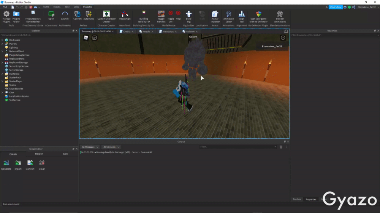
Task: Click the Output Filter field
Action: pos(238,147)
